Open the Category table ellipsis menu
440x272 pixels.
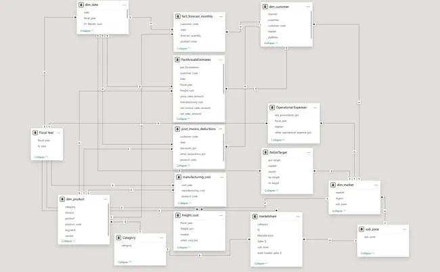(160, 238)
